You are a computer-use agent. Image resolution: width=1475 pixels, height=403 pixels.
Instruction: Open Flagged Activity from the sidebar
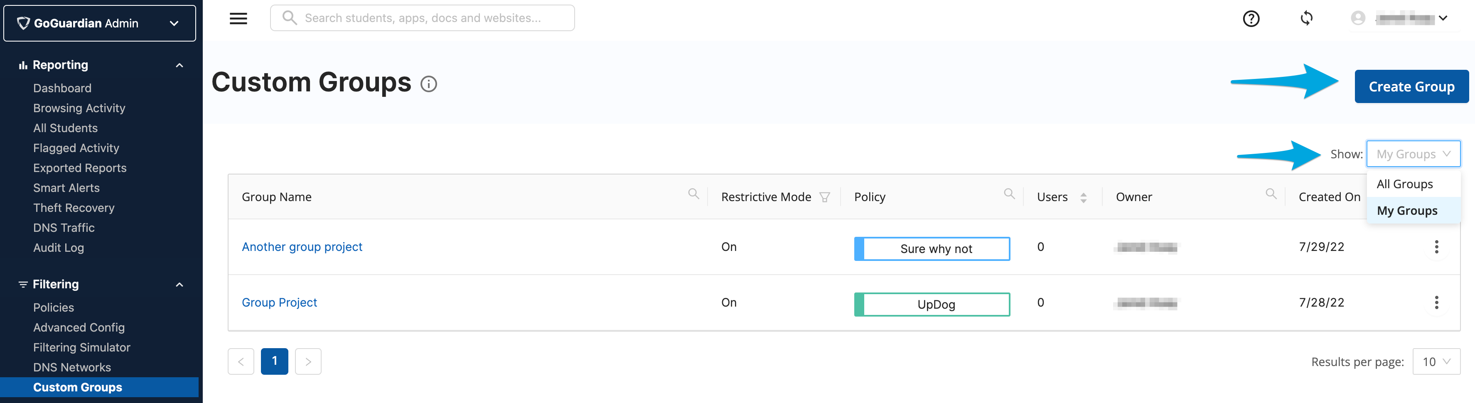tap(76, 147)
